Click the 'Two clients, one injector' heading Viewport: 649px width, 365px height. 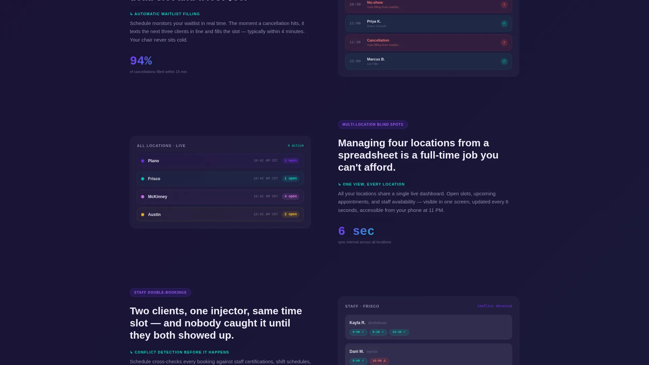click(x=216, y=323)
